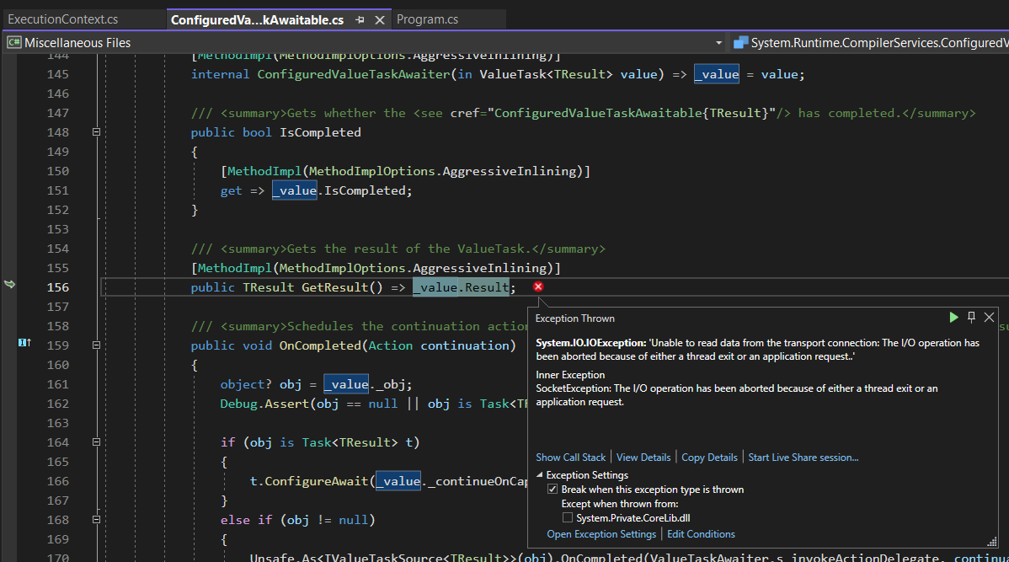1009x562 pixels.
Task: Click Debug.Assert on line 162
Action: pyautogui.click(x=264, y=404)
